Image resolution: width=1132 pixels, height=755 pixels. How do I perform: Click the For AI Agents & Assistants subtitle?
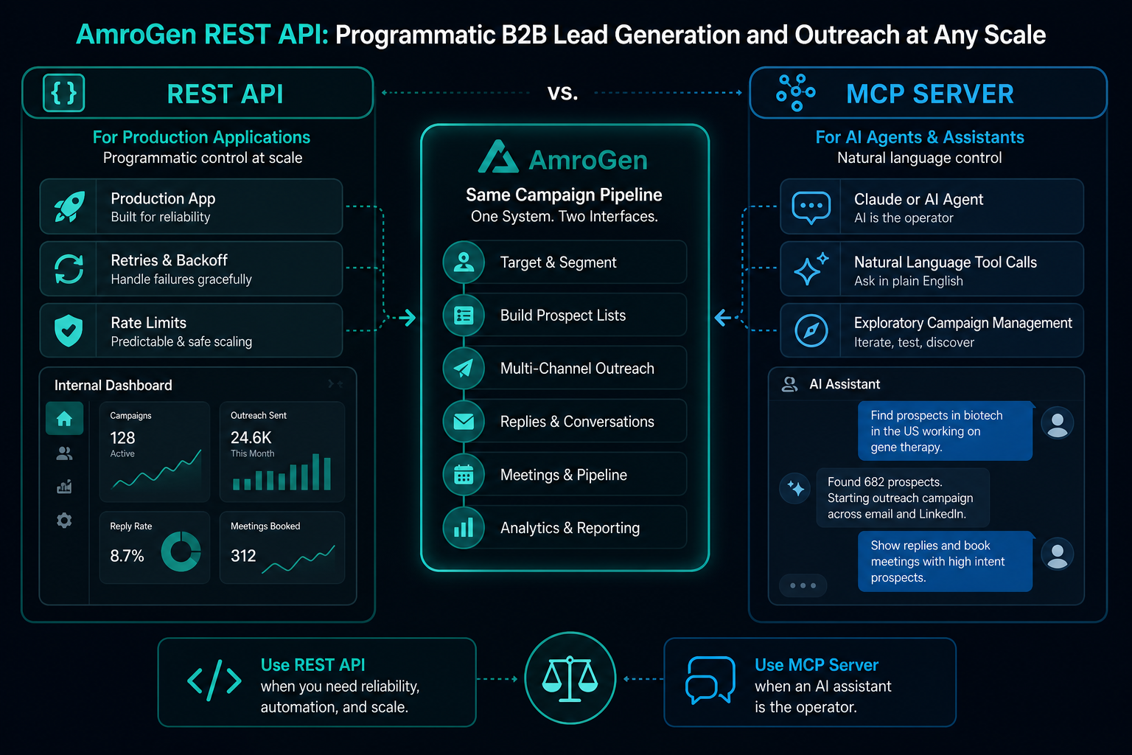coord(920,137)
